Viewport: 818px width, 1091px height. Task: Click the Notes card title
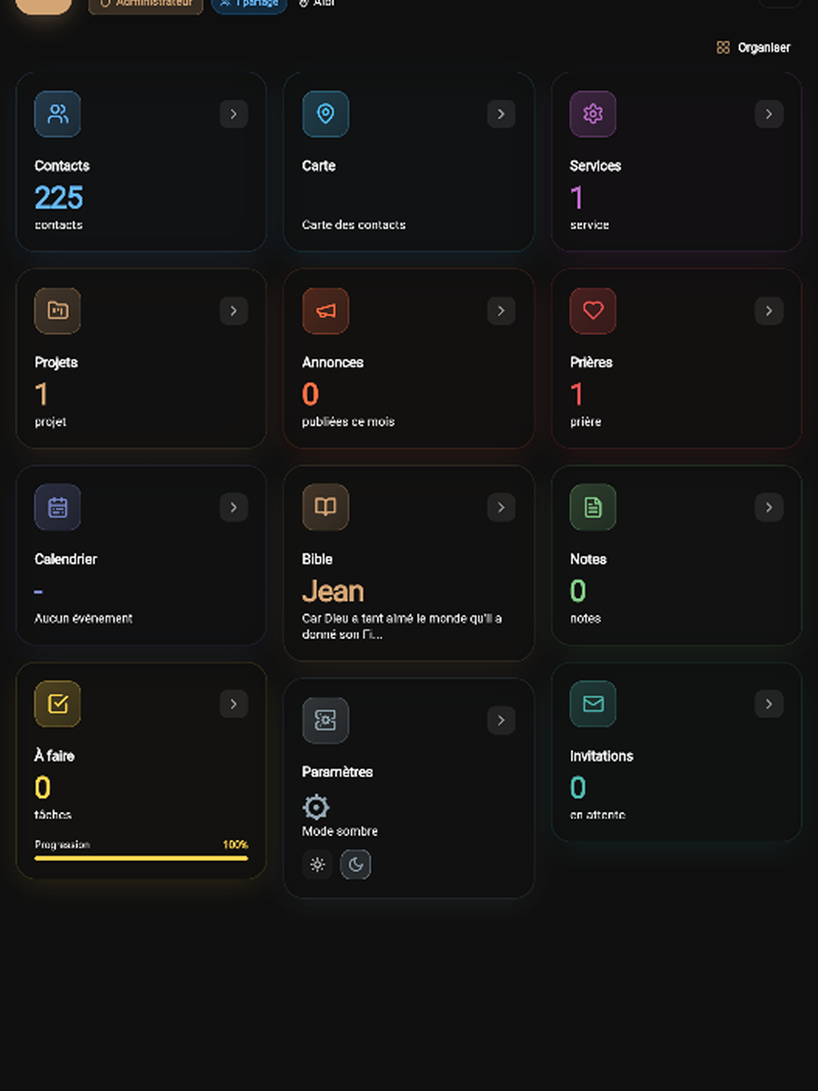point(588,559)
